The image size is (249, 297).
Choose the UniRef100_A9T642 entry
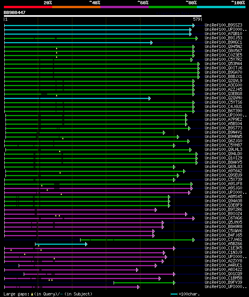point(223,171)
